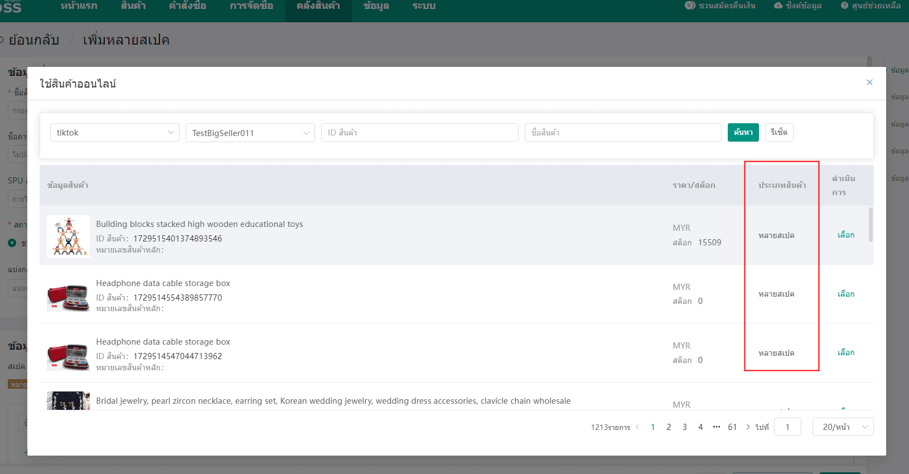Viewport: 909px width, 474px height.
Task: Click the green ค้นหา search button
Action: 743,133
